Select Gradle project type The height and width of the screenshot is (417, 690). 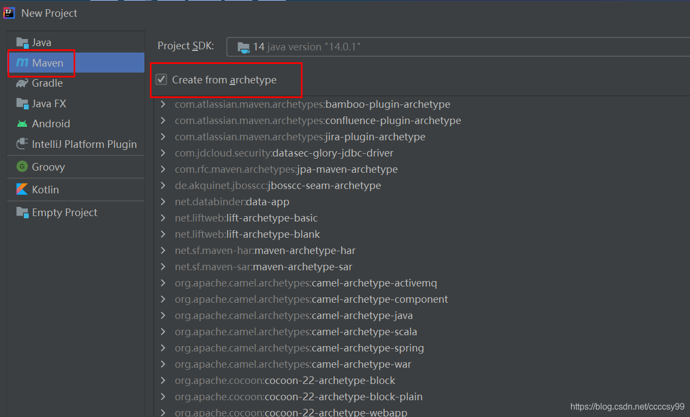click(x=76, y=83)
